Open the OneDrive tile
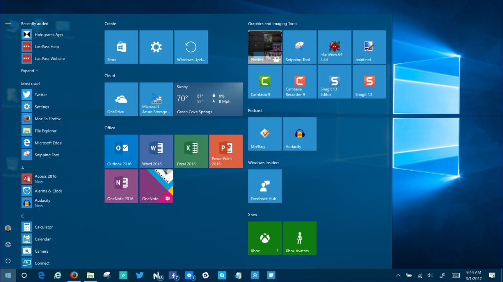The image size is (503, 282). (121, 99)
